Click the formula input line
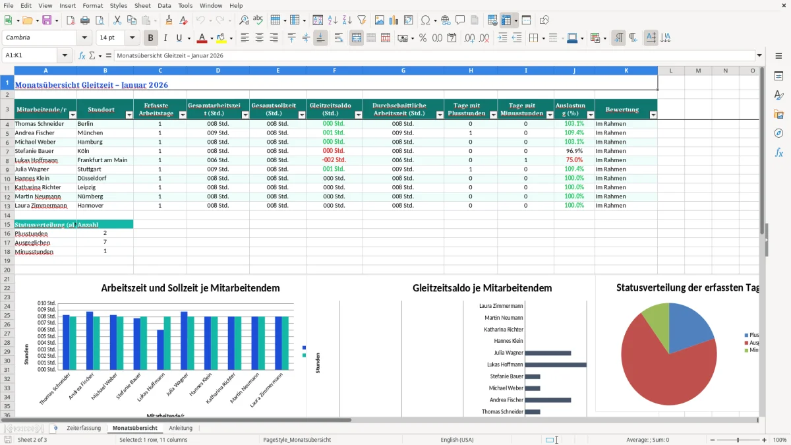 (434, 56)
